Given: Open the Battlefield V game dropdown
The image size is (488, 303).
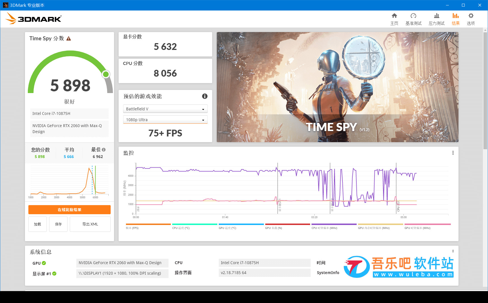Looking at the screenshot, I should 165,109.
